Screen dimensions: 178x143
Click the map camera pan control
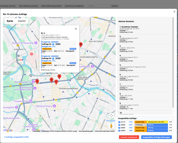tap(111, 116)
